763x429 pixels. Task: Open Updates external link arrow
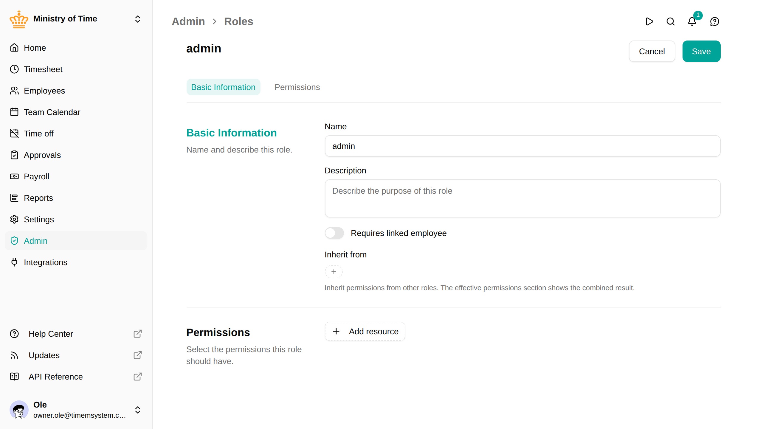coord(138,355)
